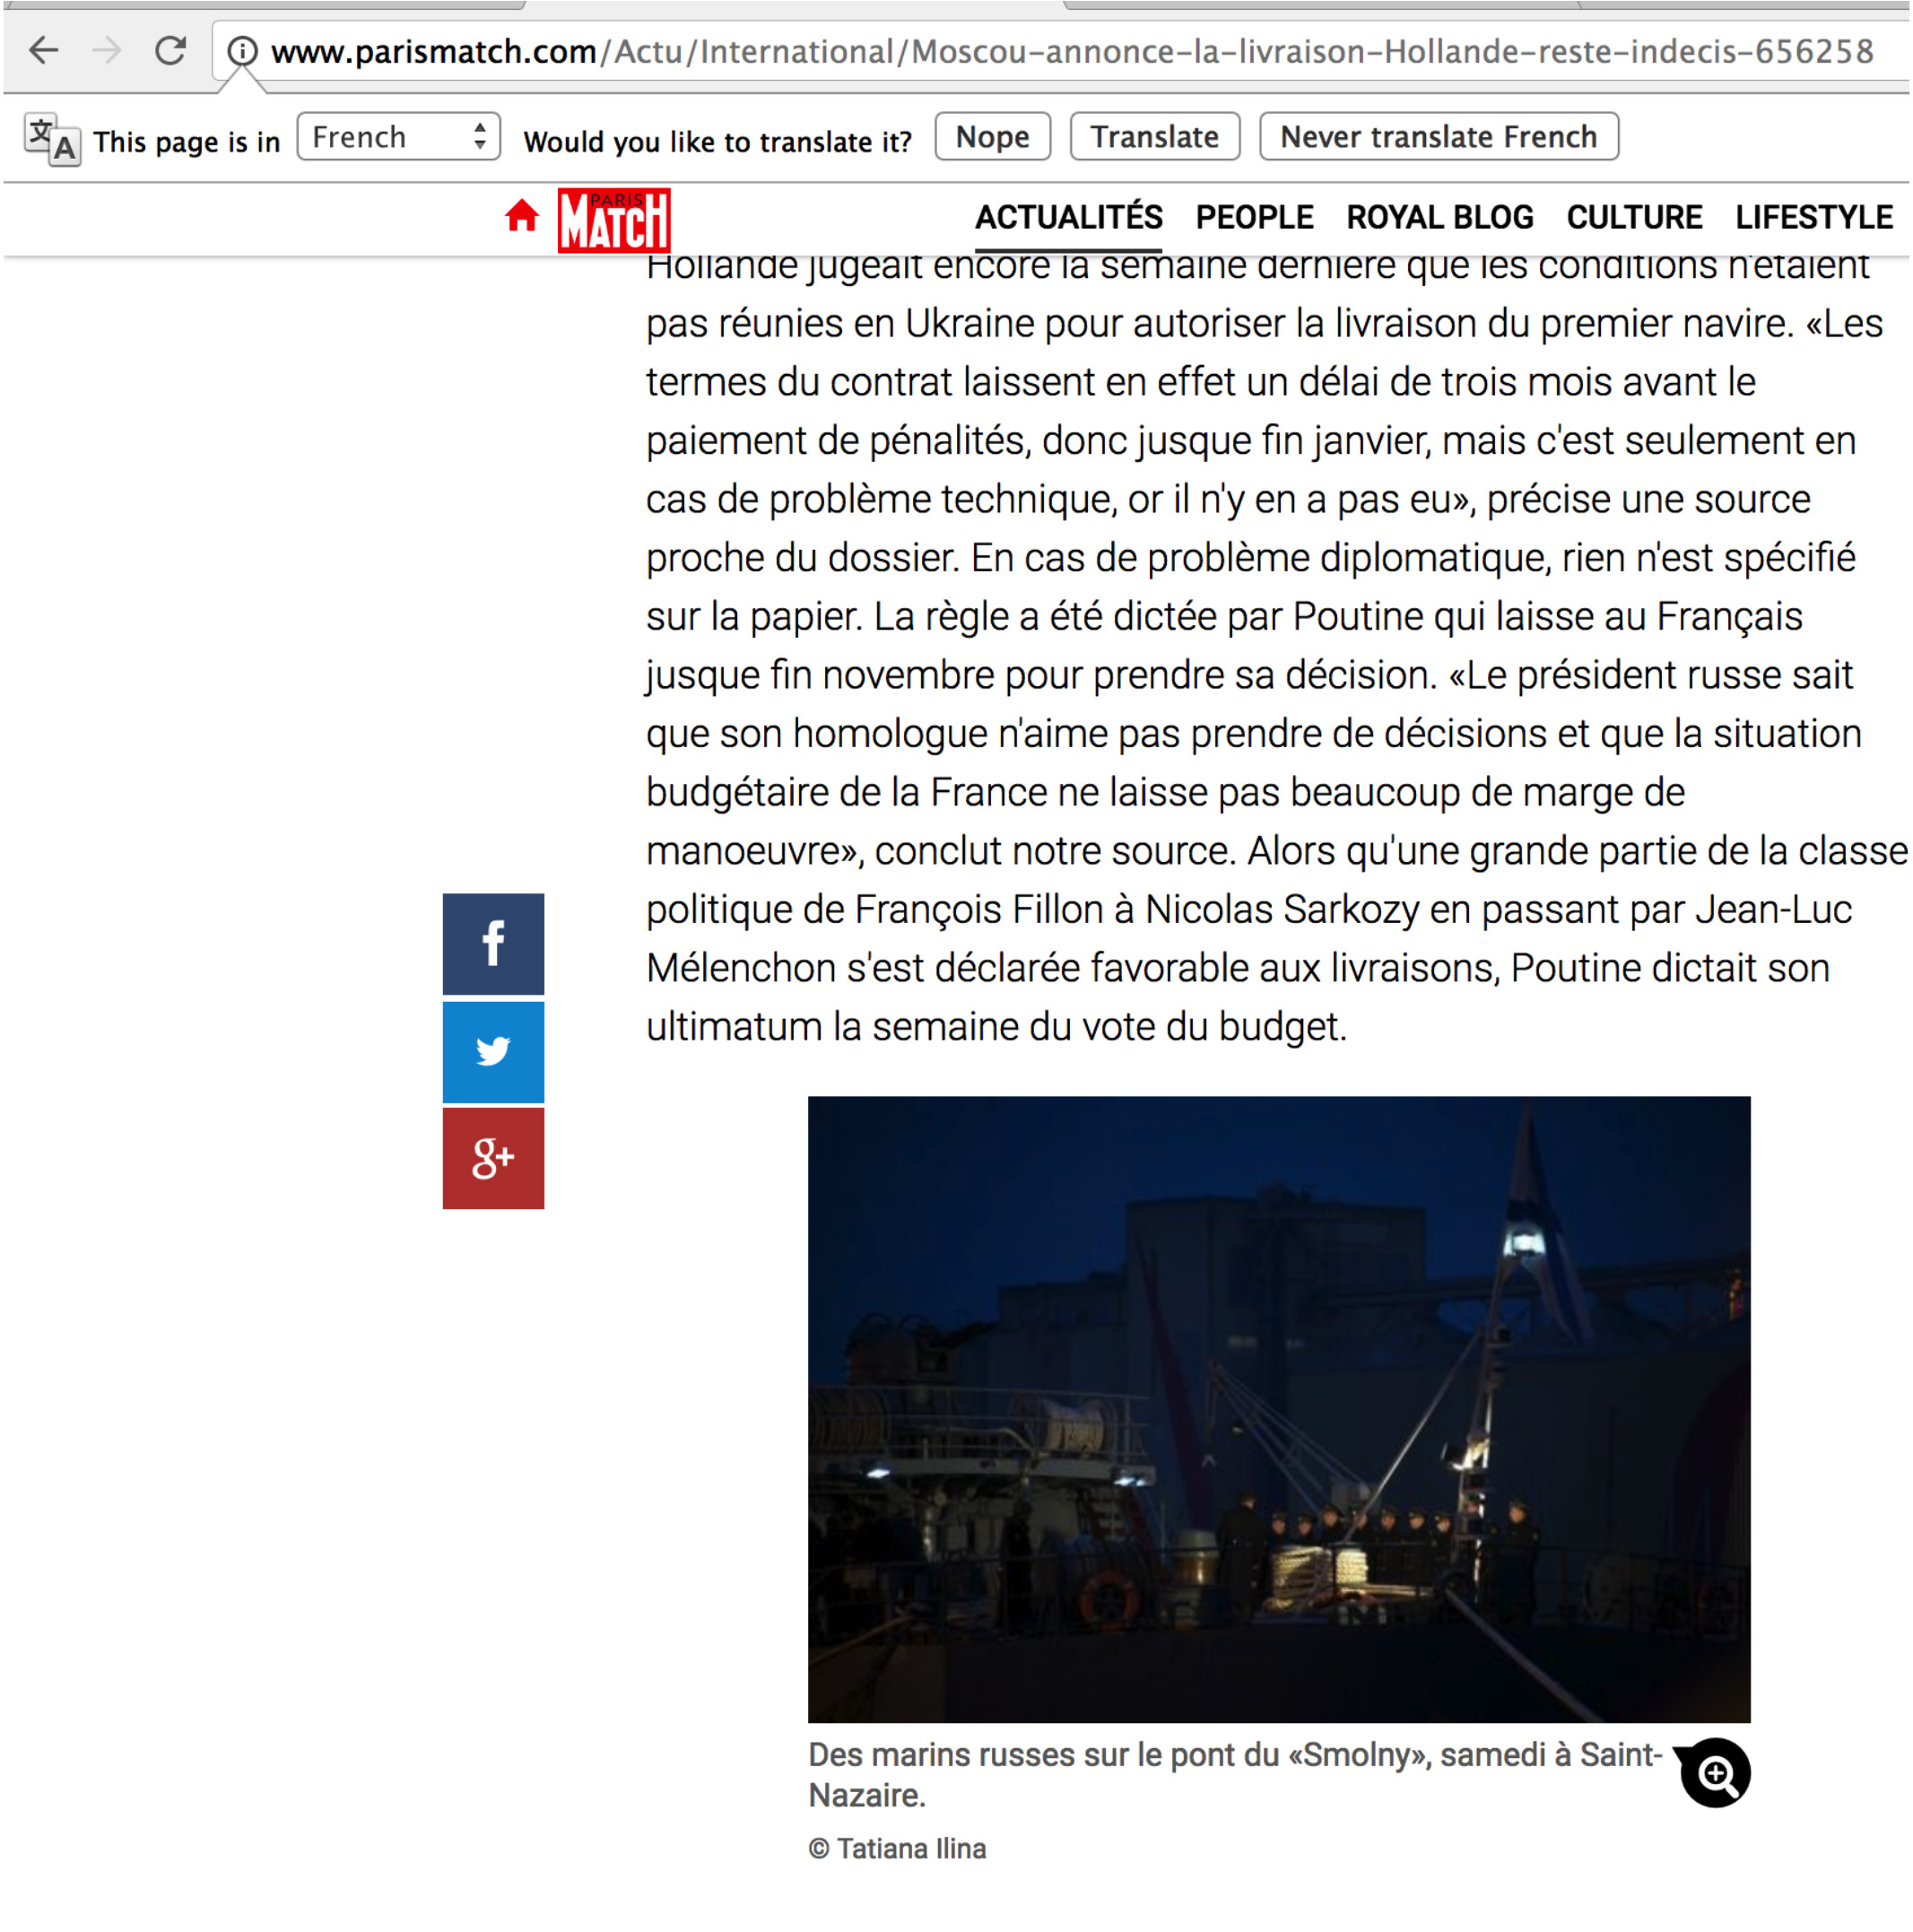Click the Nope button
Image resolution: width=1913 pixels, height=1932 pixels.
point(993,137)
